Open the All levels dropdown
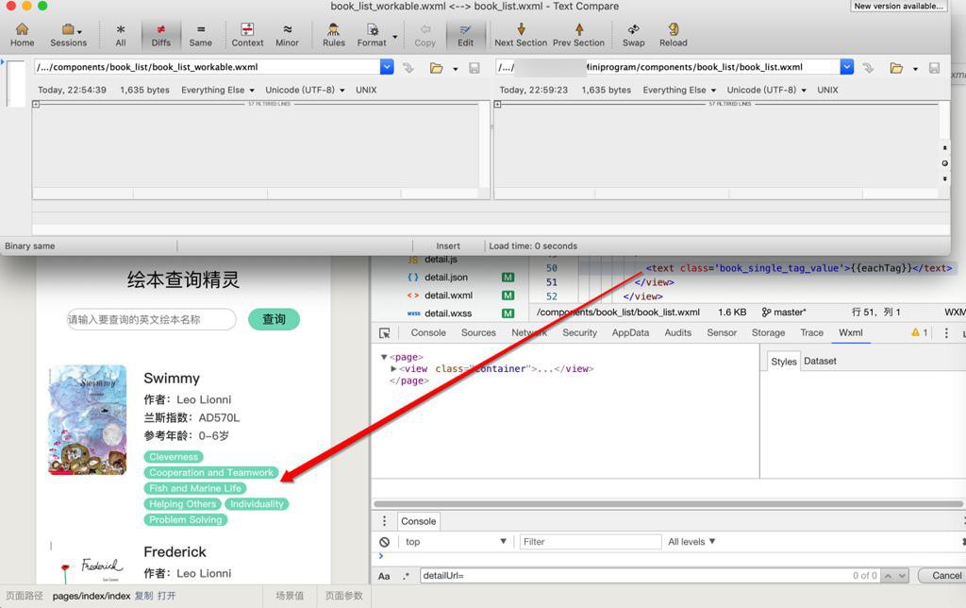Viewport: 966px width, 608px height. click(x=691, y=542)
